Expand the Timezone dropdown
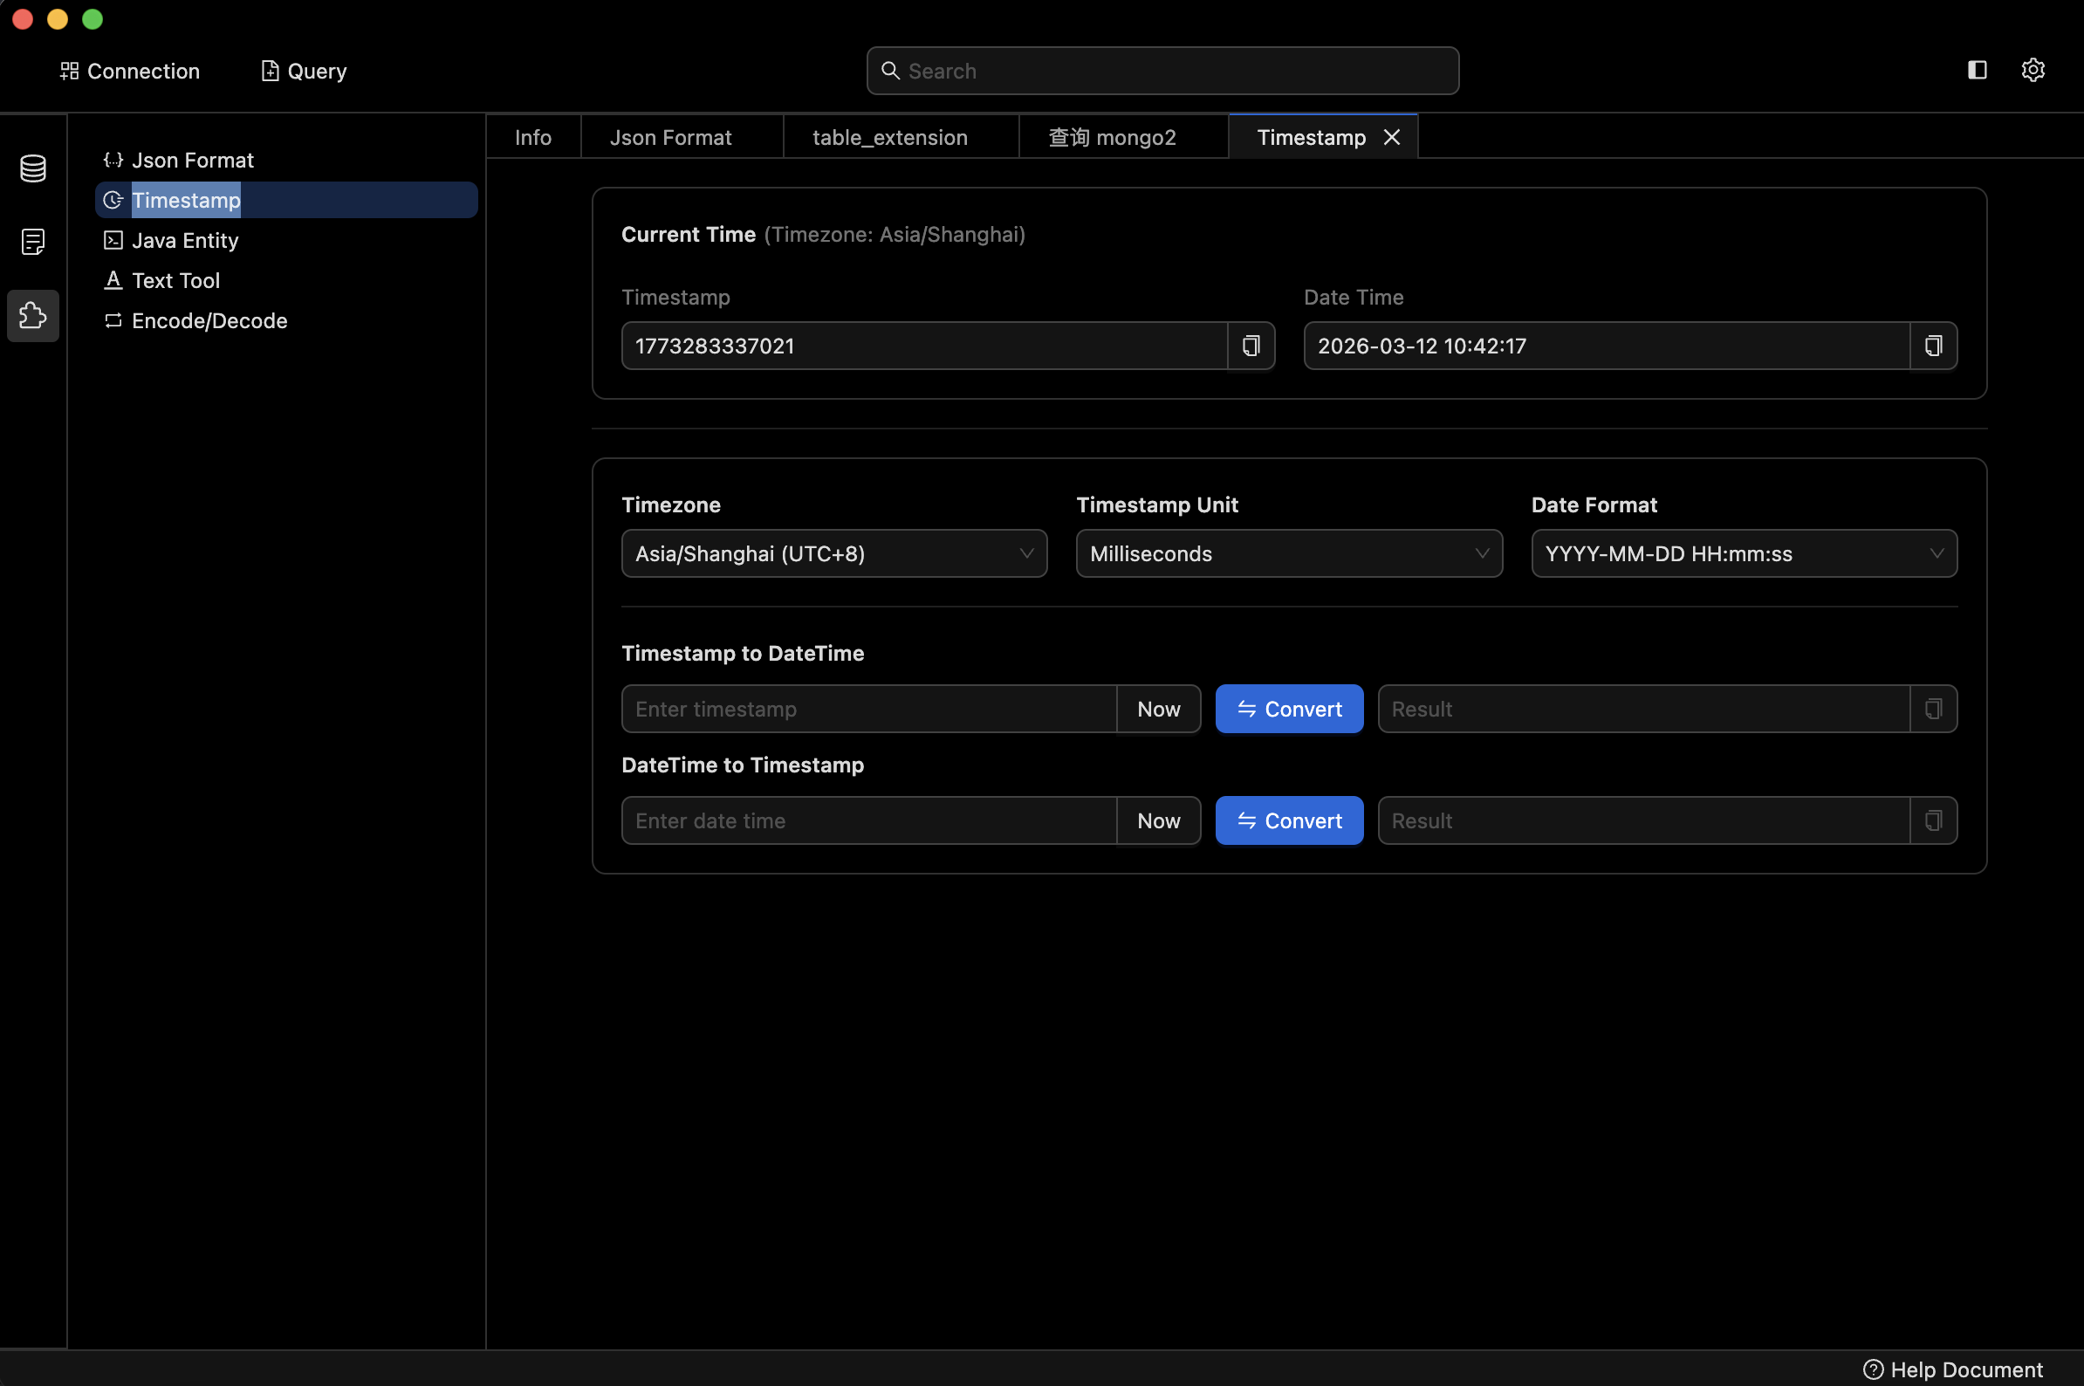2084x1386 pixels. click(x=833, y=553)
